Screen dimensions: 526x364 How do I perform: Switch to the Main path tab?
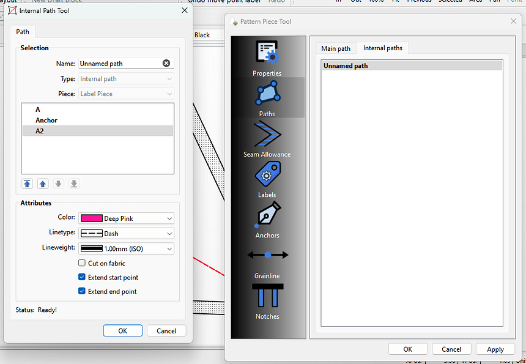(336, 48)
